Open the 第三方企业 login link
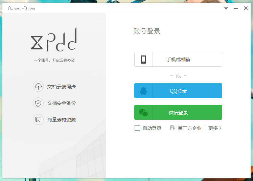 coord(190,128)
